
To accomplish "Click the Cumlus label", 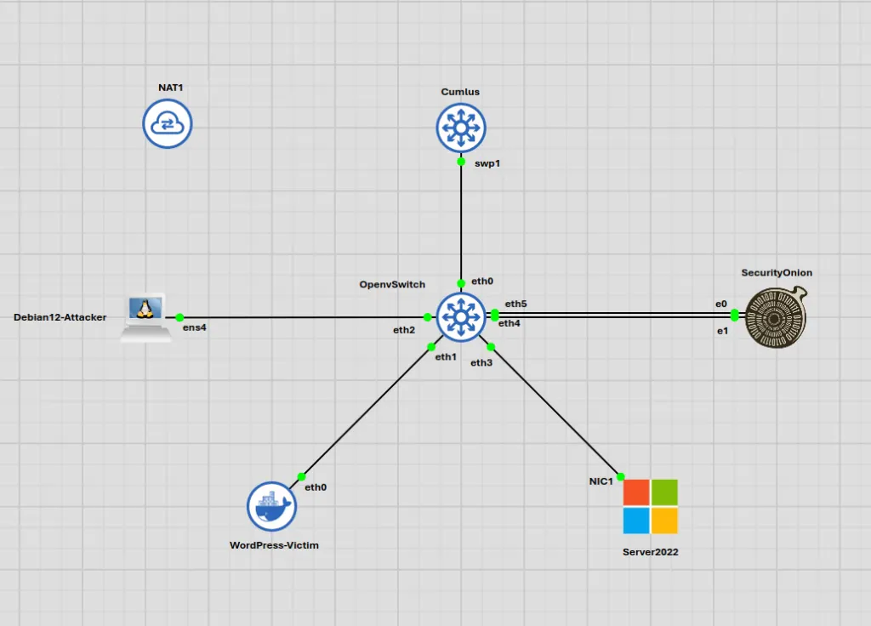I will tap(460, 92).
